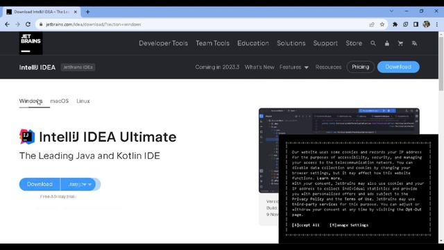Click the Learn more link in cookie notice

click(329, 178)
